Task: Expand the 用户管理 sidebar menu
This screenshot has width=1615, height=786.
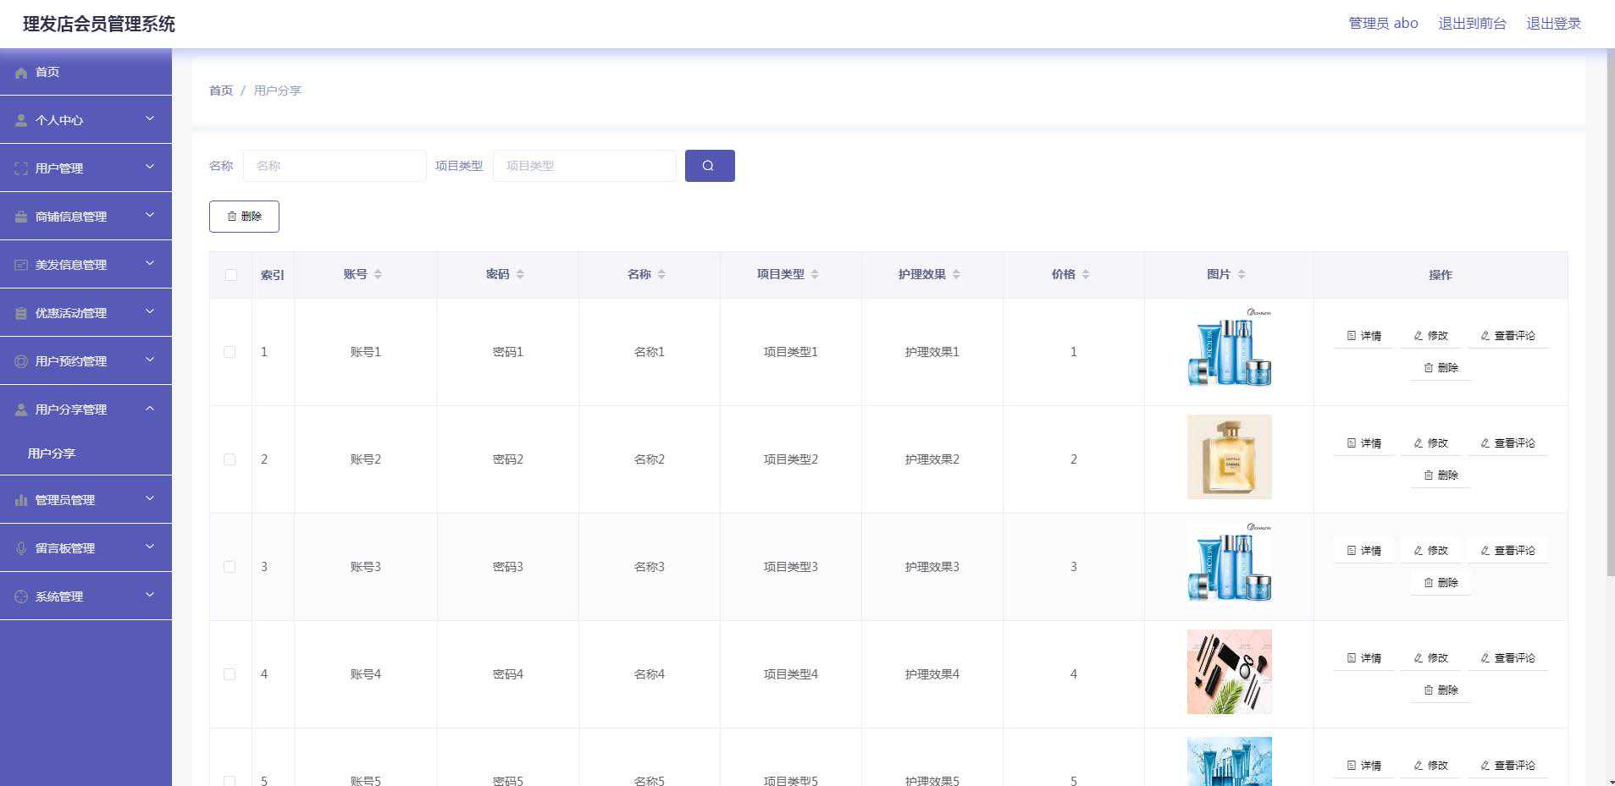Action: pyautogui.click(x=86, y=168)
